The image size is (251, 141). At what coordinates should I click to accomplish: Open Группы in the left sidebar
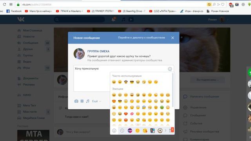28,55
